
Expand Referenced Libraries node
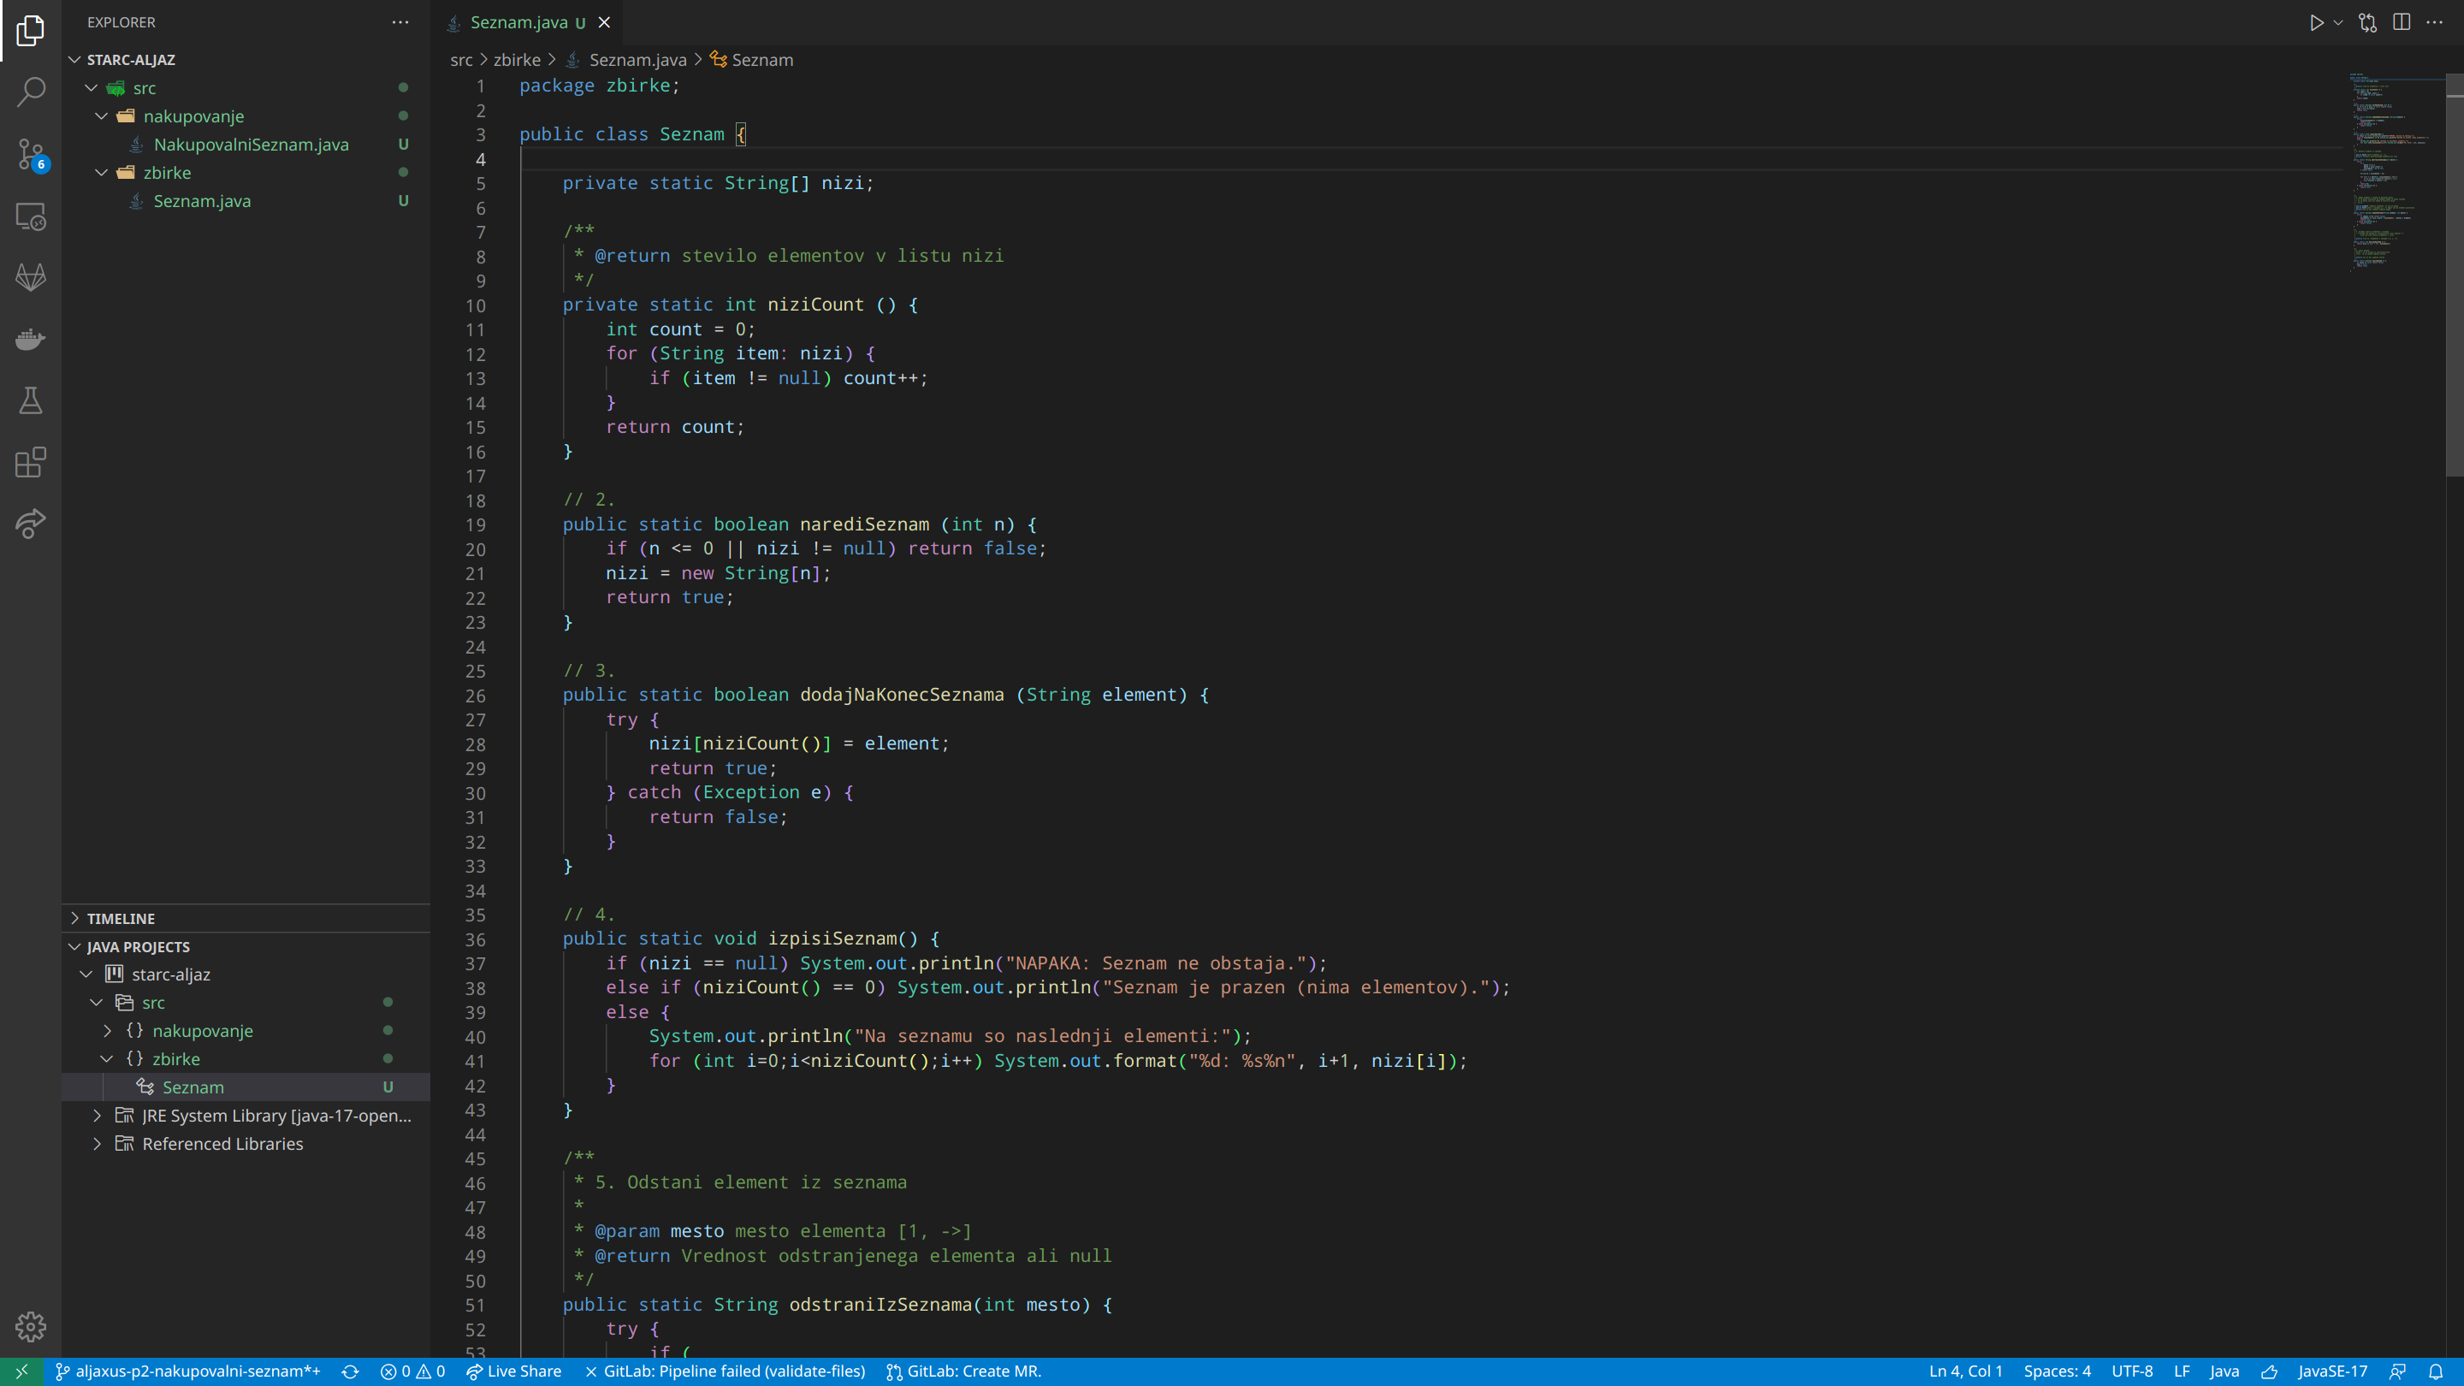pyautogui.click(x=246, y=1144)
